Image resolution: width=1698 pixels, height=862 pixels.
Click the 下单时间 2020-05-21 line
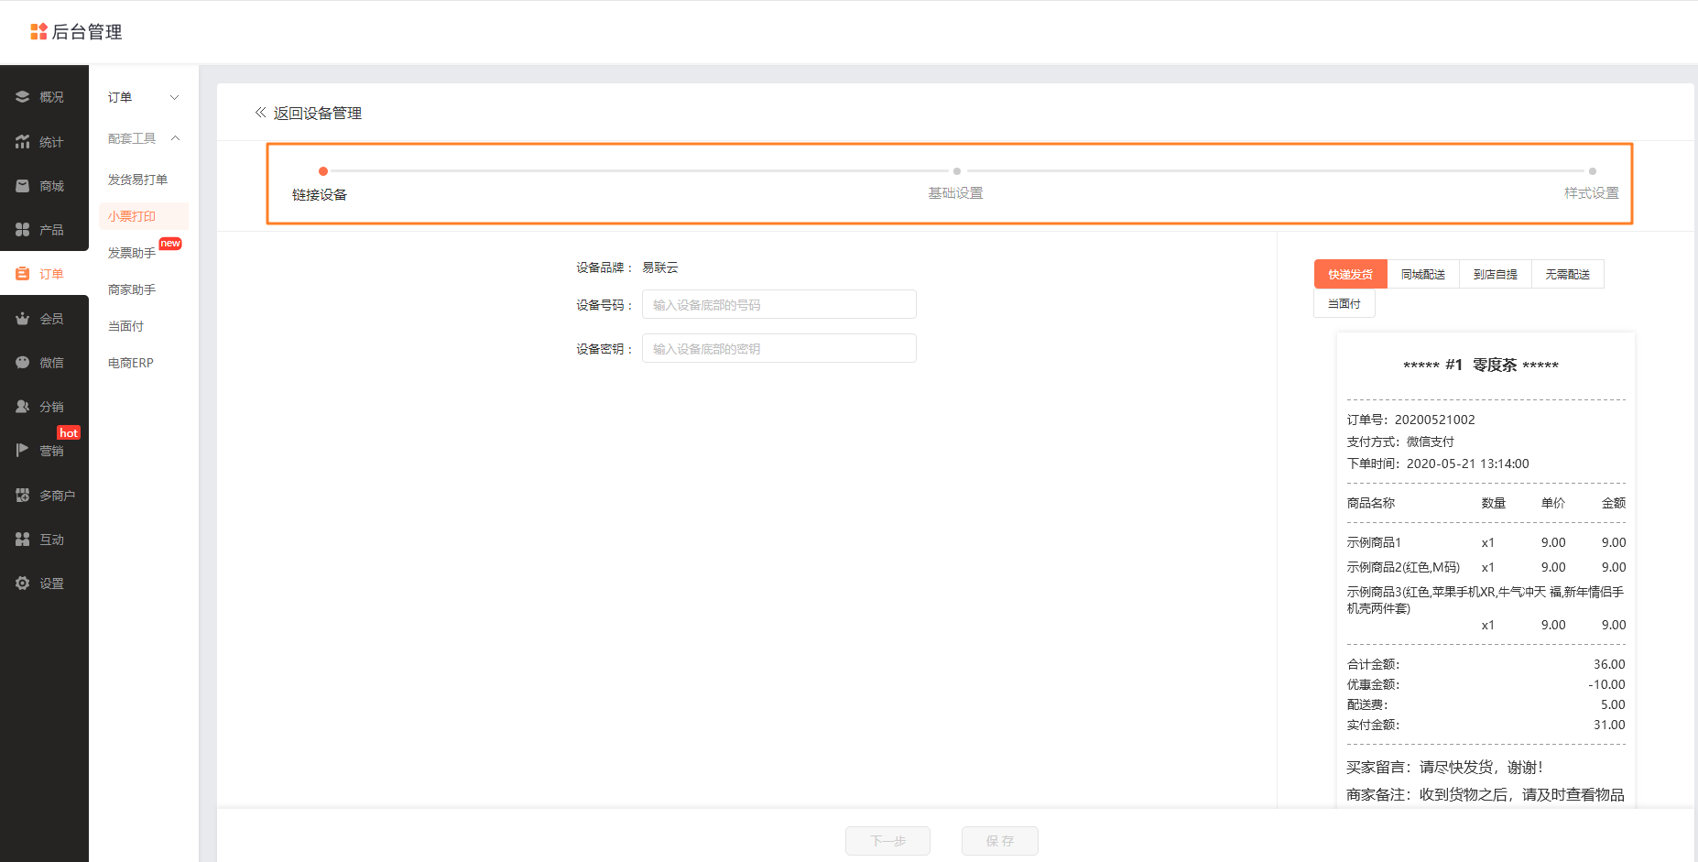pos(1438,464)
